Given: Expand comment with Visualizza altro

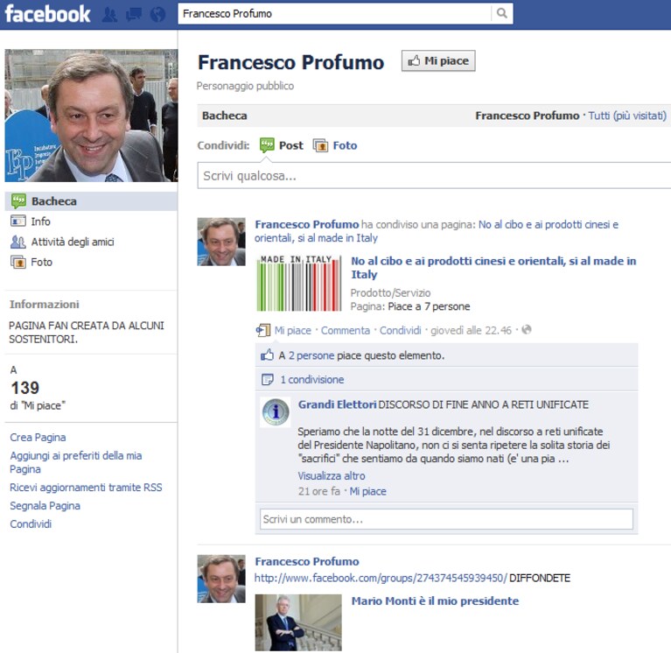Looking at the screenshot, I should pos(332,475).
